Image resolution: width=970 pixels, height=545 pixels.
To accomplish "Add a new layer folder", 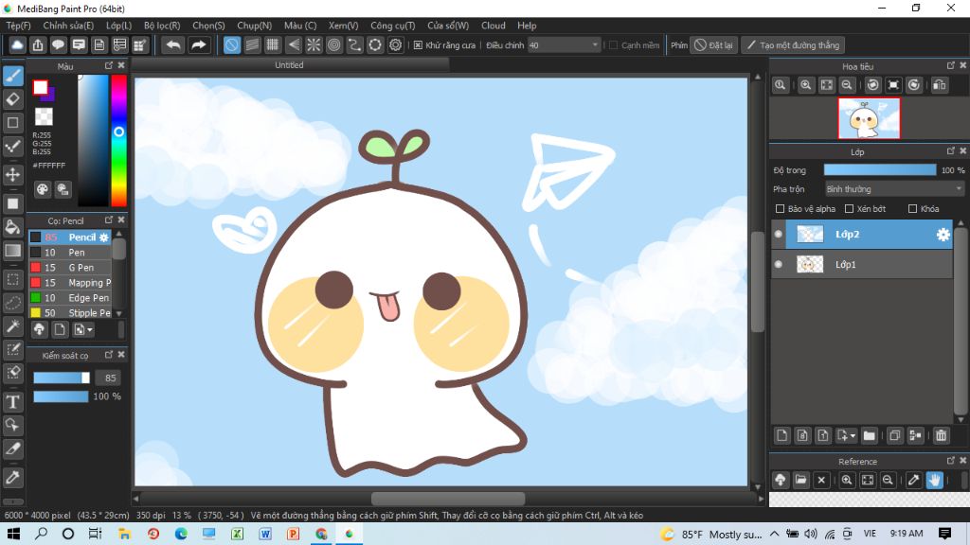I will click(870, 435).
